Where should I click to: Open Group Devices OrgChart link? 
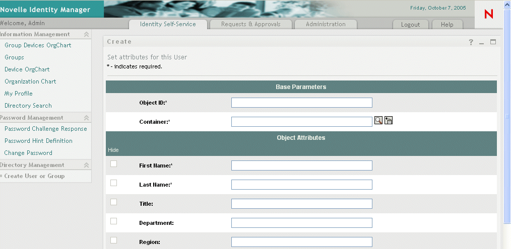pos(38,45)
